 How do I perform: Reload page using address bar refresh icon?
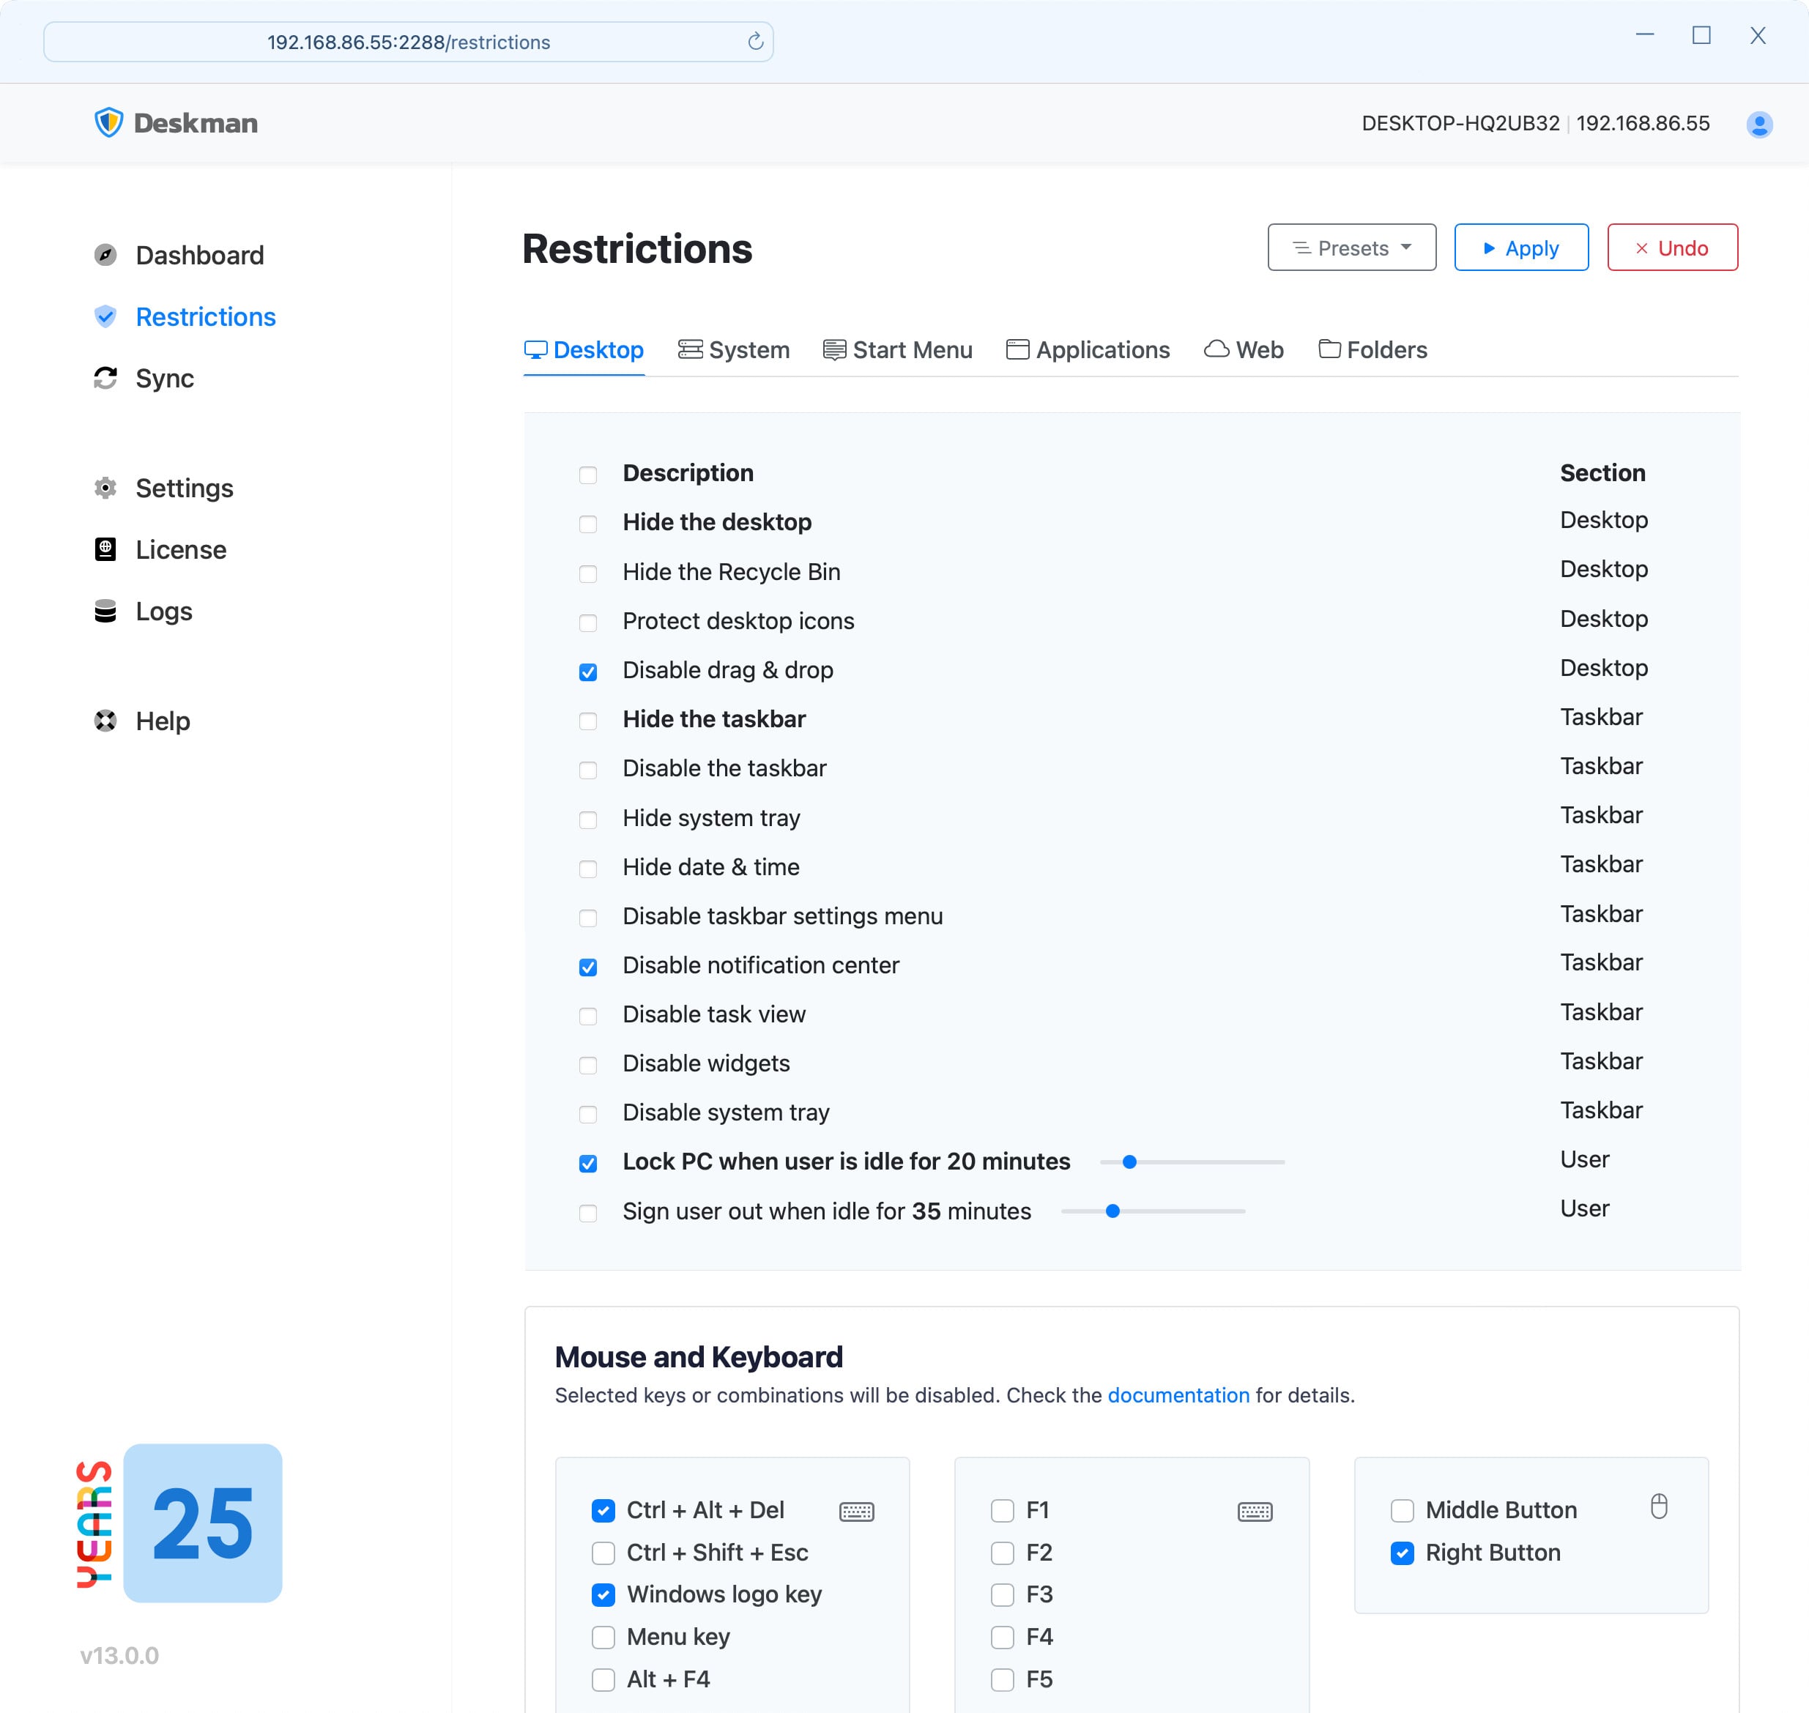tap(755, 42)
